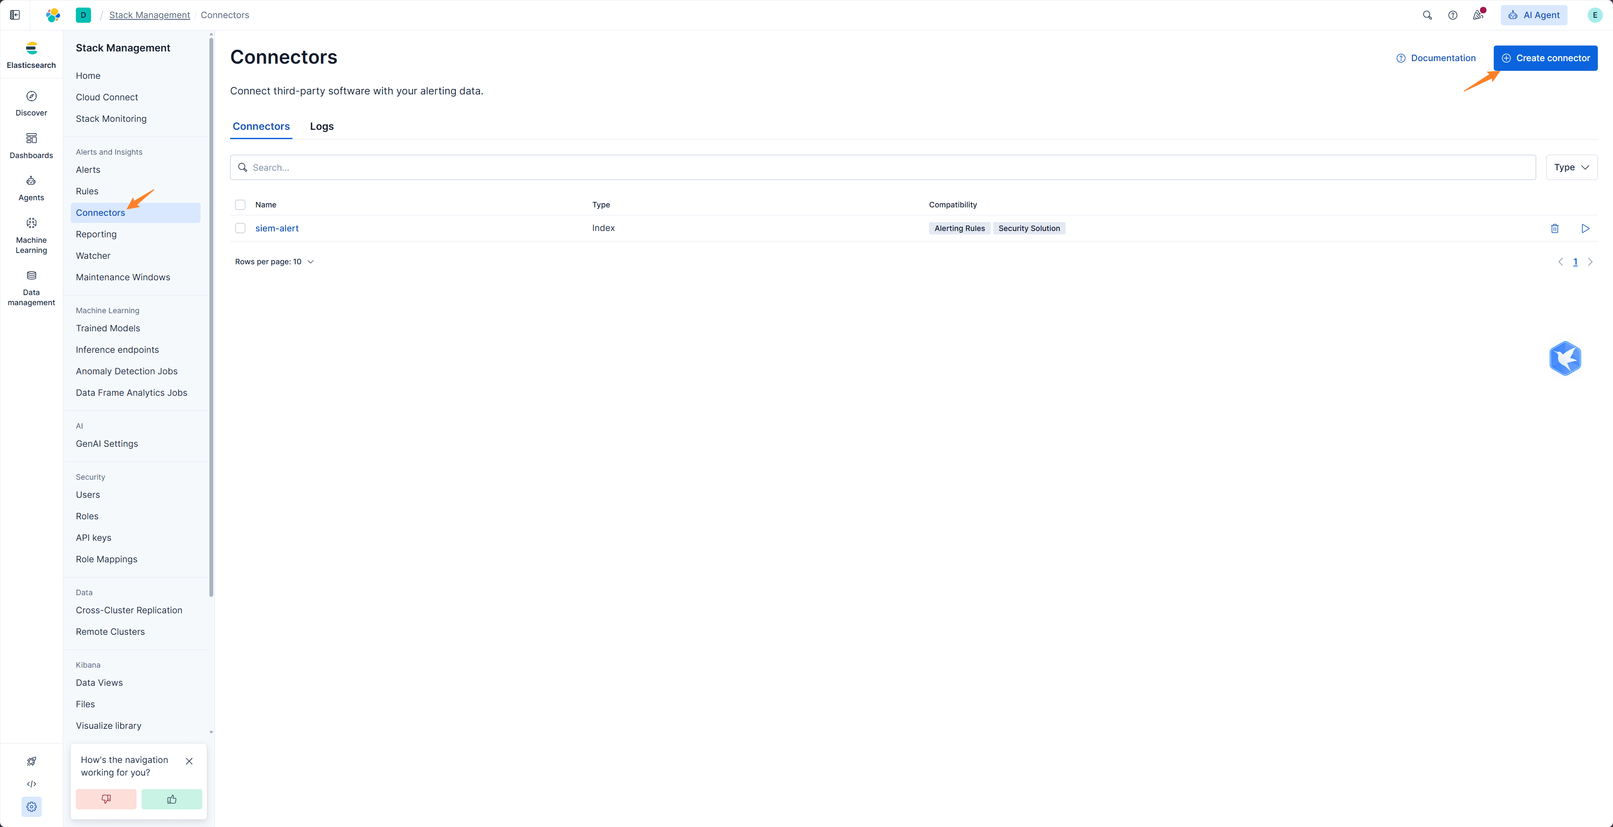Open Discover from the sidebar
Image resolution: width=1613 pixels, height=827 pixels.
[31, 103]
